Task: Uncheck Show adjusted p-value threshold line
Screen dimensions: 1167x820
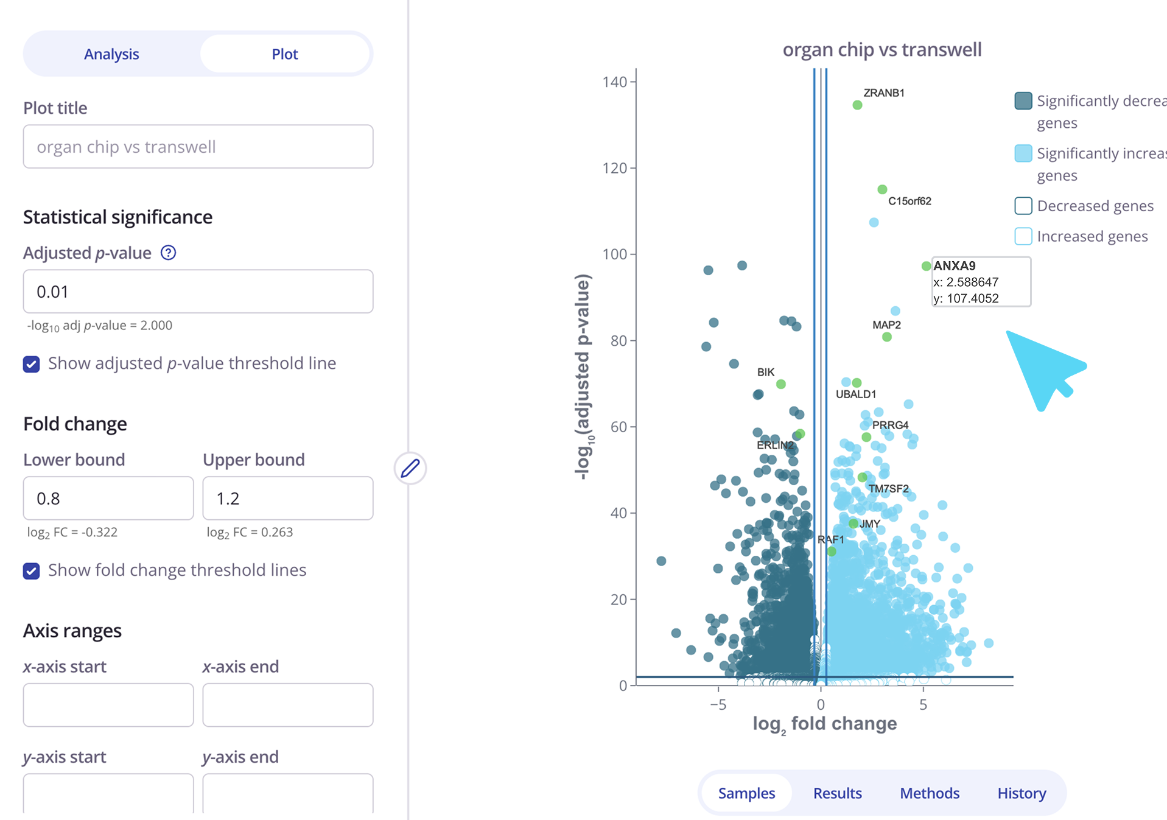Action: [32, 364]
